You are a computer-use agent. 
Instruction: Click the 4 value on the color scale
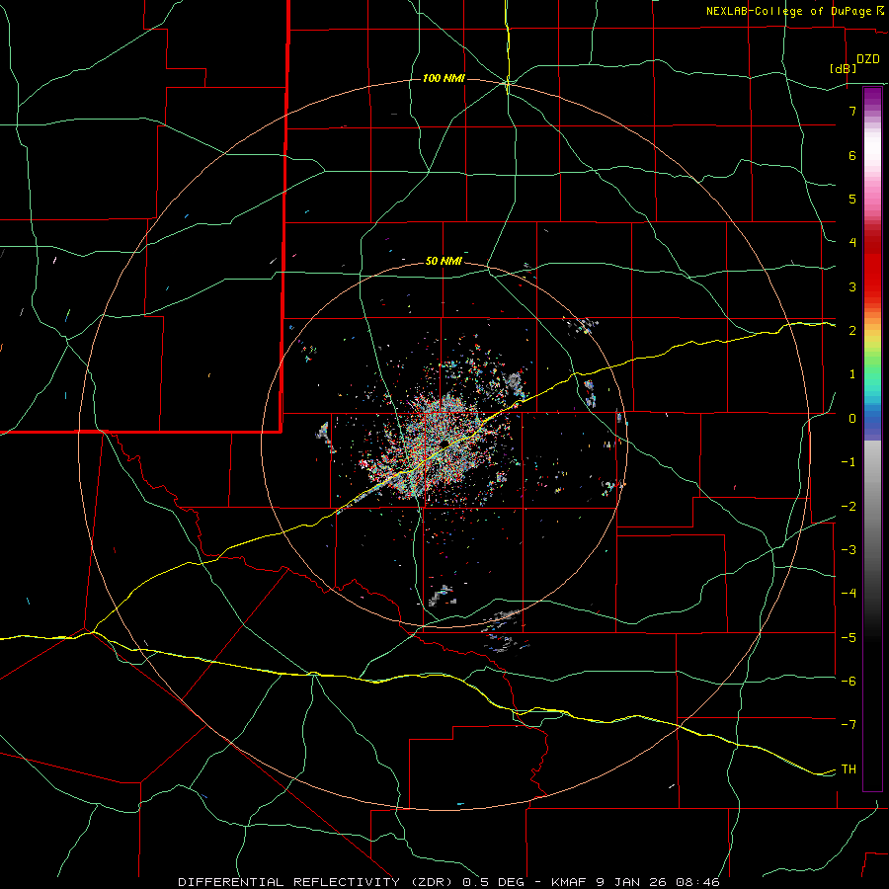pyautogui.click(x=852, y=242)
